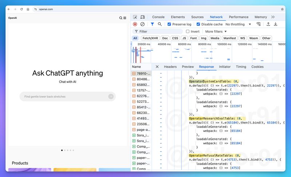Show the Cookies tab
The height and width of the screenshot is (177, 291).
(257, 67)
